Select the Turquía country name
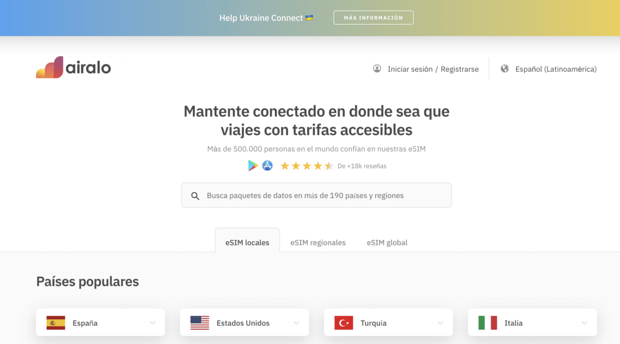Viewport: 620px width, 344px height. (x=373, y=323)
